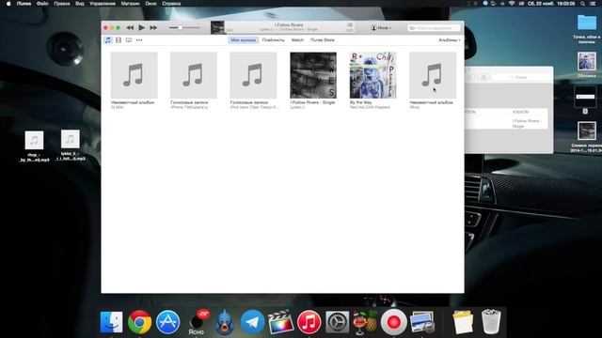Click the I Follow Rivers - Single title
Viewport: 602px width, 338px height.
click(x=312, y=102)
